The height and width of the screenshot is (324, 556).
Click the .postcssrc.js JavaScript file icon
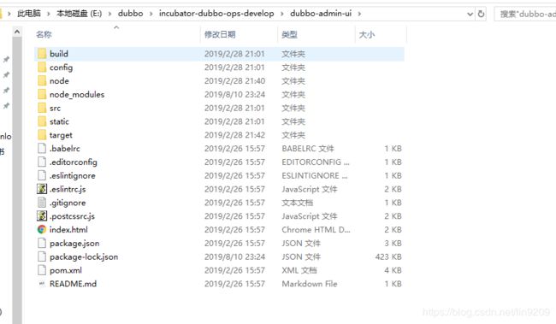[x=42, y=216]
